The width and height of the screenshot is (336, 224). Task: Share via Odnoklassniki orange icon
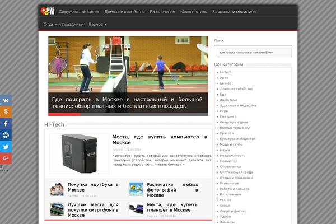coord(6,111)
